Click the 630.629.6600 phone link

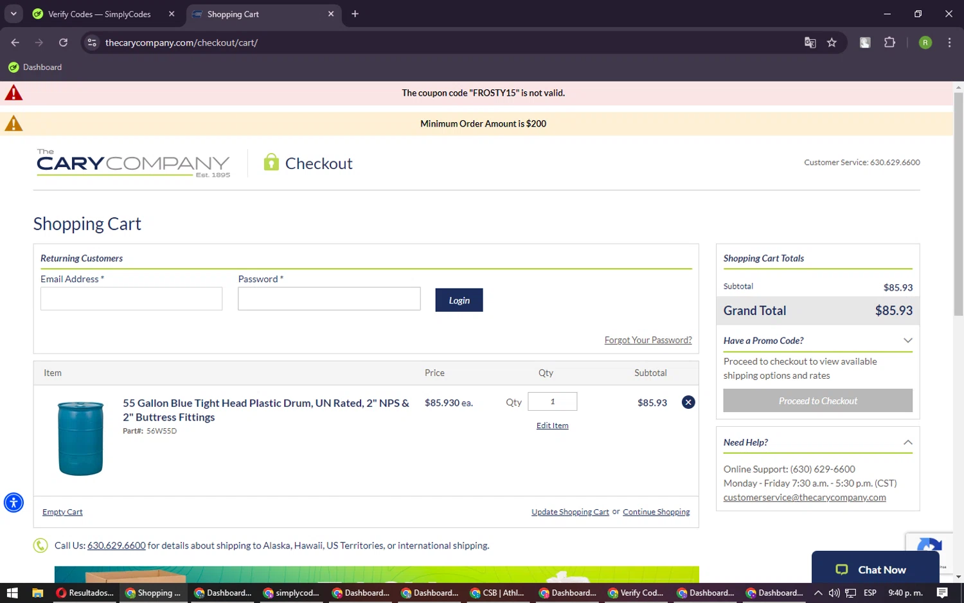pos(116,546)
